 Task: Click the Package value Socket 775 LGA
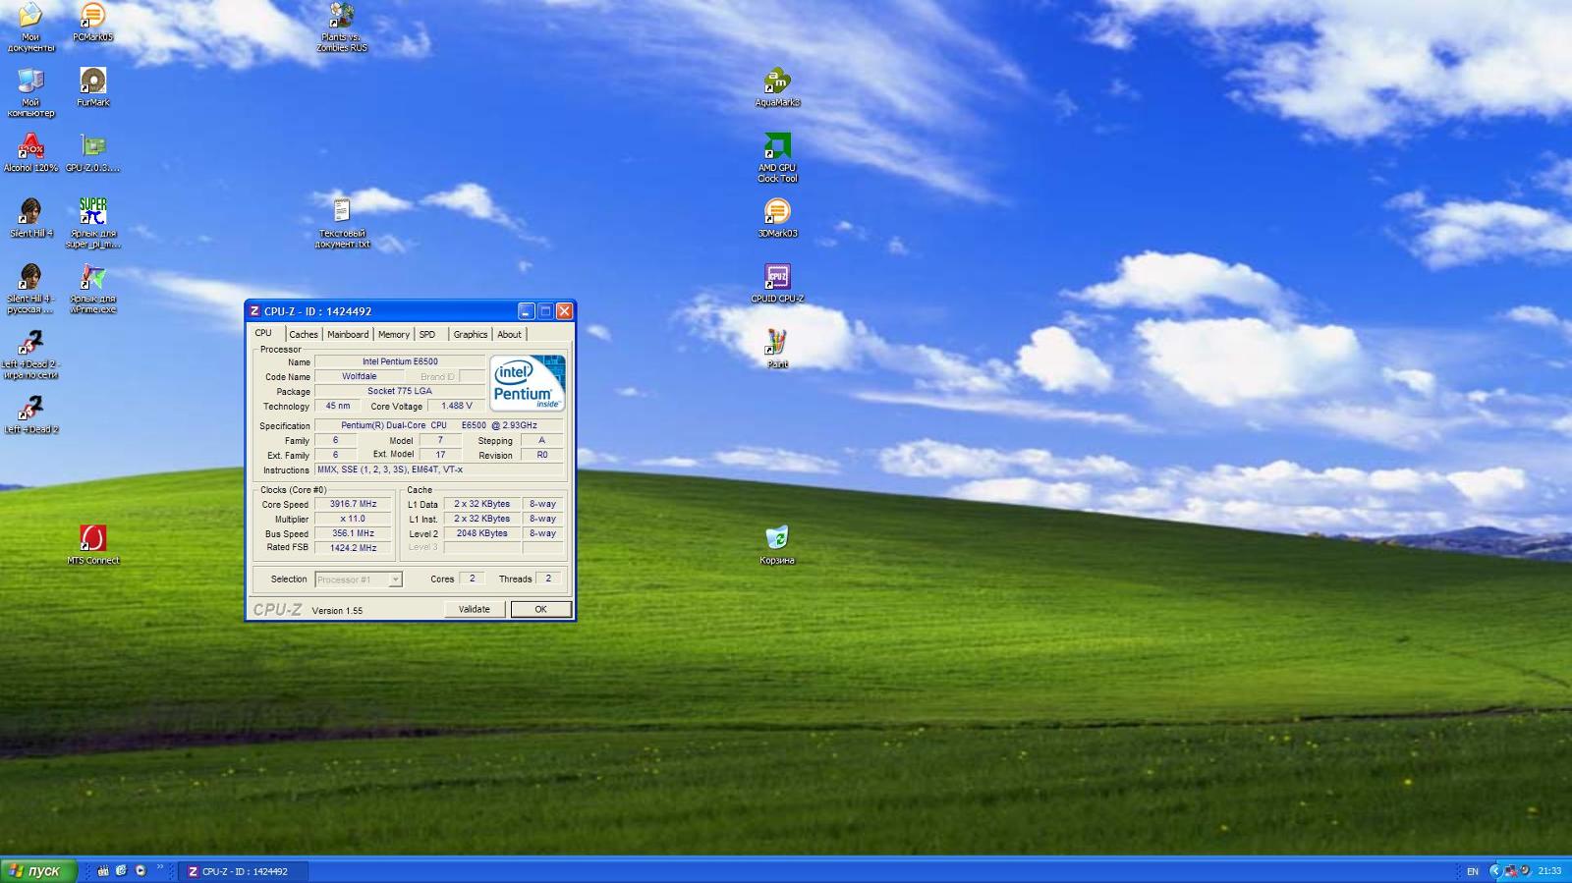tap(400, 391)
